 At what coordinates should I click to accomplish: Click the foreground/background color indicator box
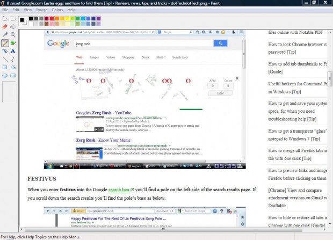click(23, 21)
